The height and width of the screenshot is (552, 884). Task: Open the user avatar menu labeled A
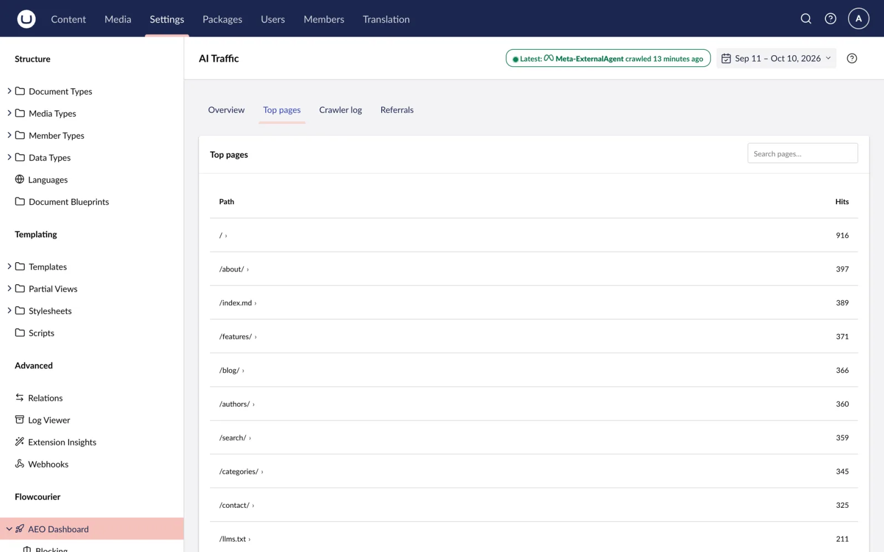click(x=859, y=19)
